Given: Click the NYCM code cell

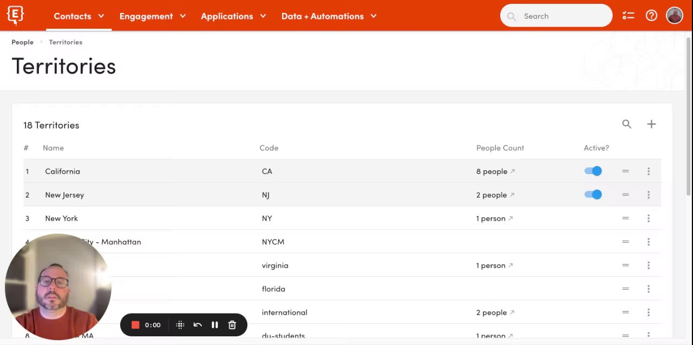Looking at the screenshot, I should point(273,242).
